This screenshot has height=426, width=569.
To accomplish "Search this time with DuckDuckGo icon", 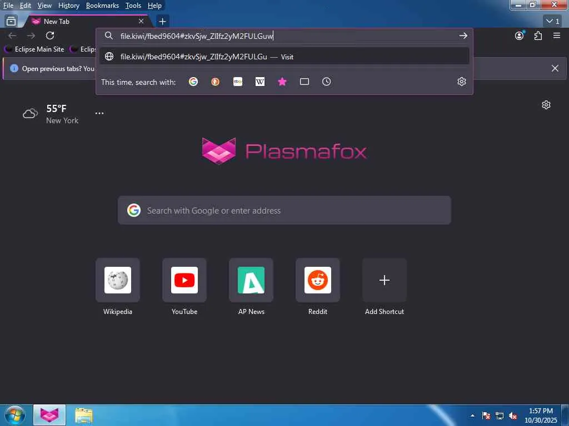I will pos(216,82).
